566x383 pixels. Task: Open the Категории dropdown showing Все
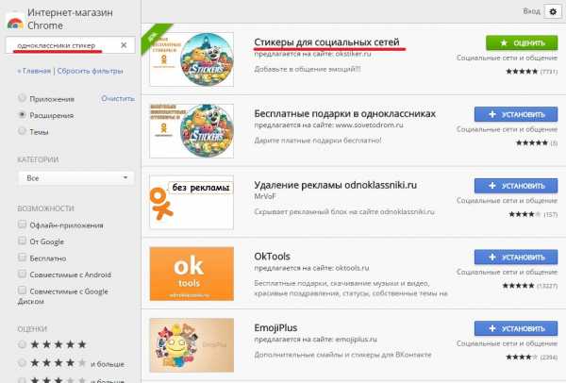tap(75, 178)
